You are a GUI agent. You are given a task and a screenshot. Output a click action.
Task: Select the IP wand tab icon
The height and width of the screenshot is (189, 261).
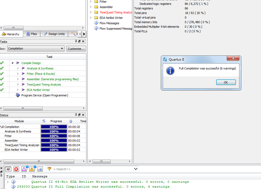click(x=73, y=34)
